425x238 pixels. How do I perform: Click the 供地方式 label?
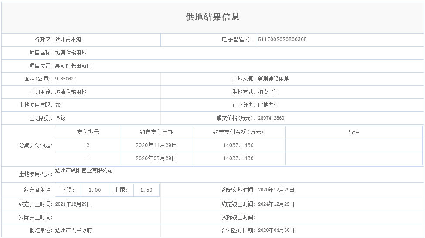pos(244,92)
